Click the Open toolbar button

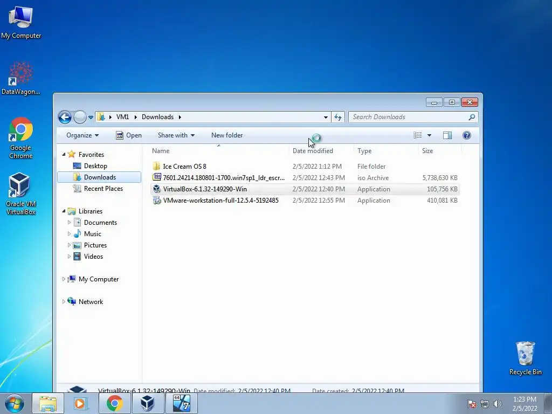point(129,135)
